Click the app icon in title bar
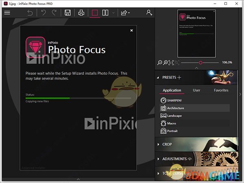Image resolution: width=244 pixels, height=183 pixels. pos(6,3)
